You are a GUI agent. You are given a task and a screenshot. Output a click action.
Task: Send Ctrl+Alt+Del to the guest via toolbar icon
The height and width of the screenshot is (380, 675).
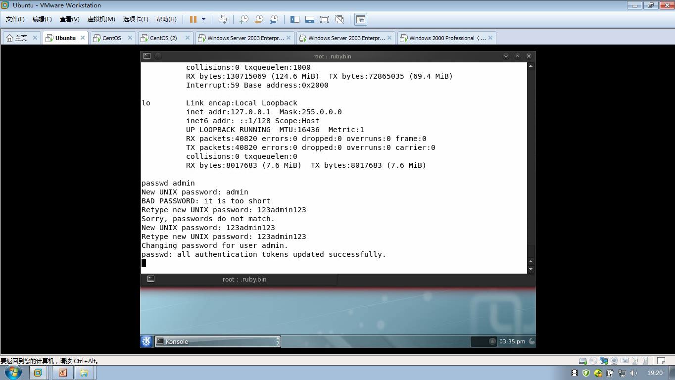point(223,19)
